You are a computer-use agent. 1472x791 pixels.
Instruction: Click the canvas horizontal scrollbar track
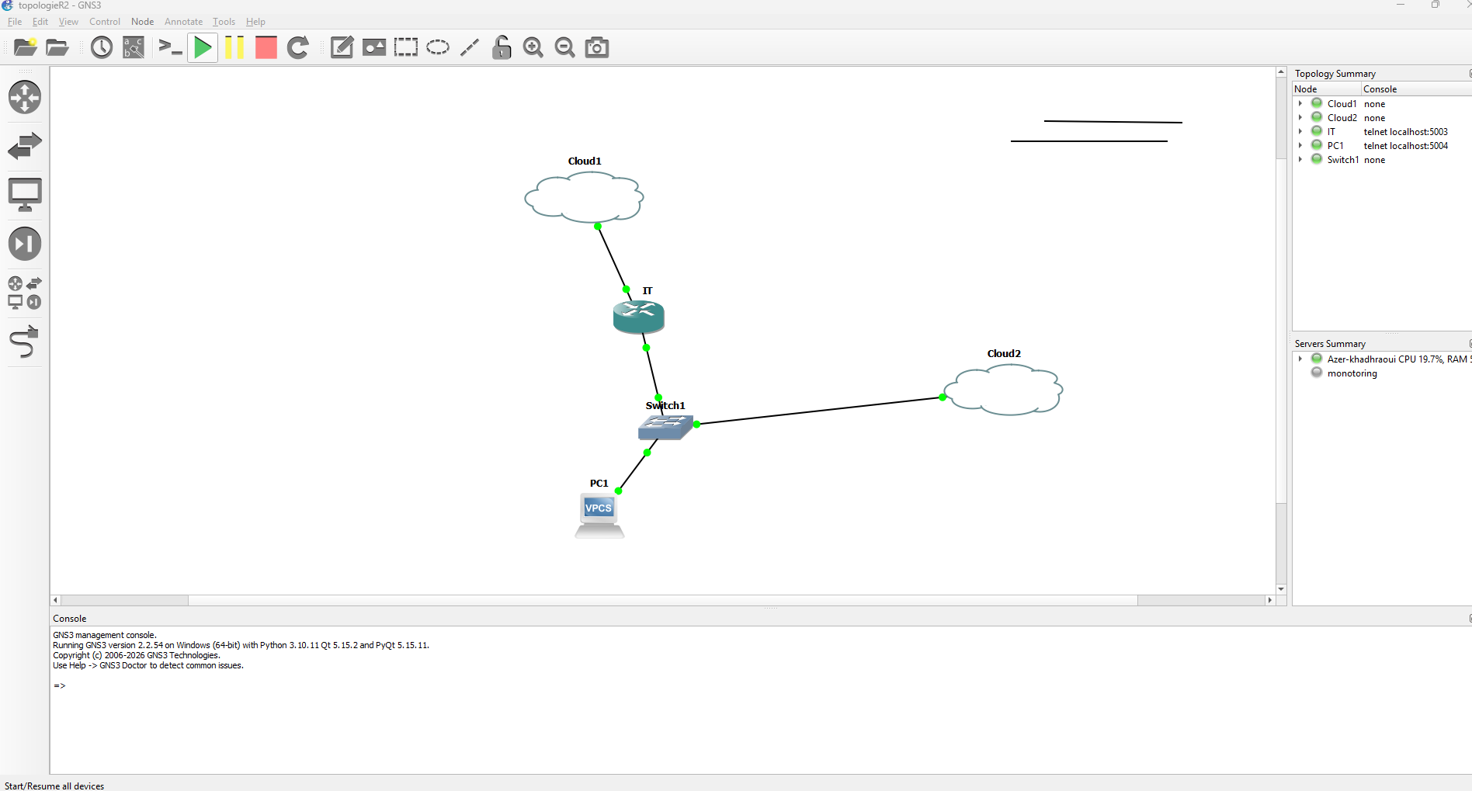662,600
